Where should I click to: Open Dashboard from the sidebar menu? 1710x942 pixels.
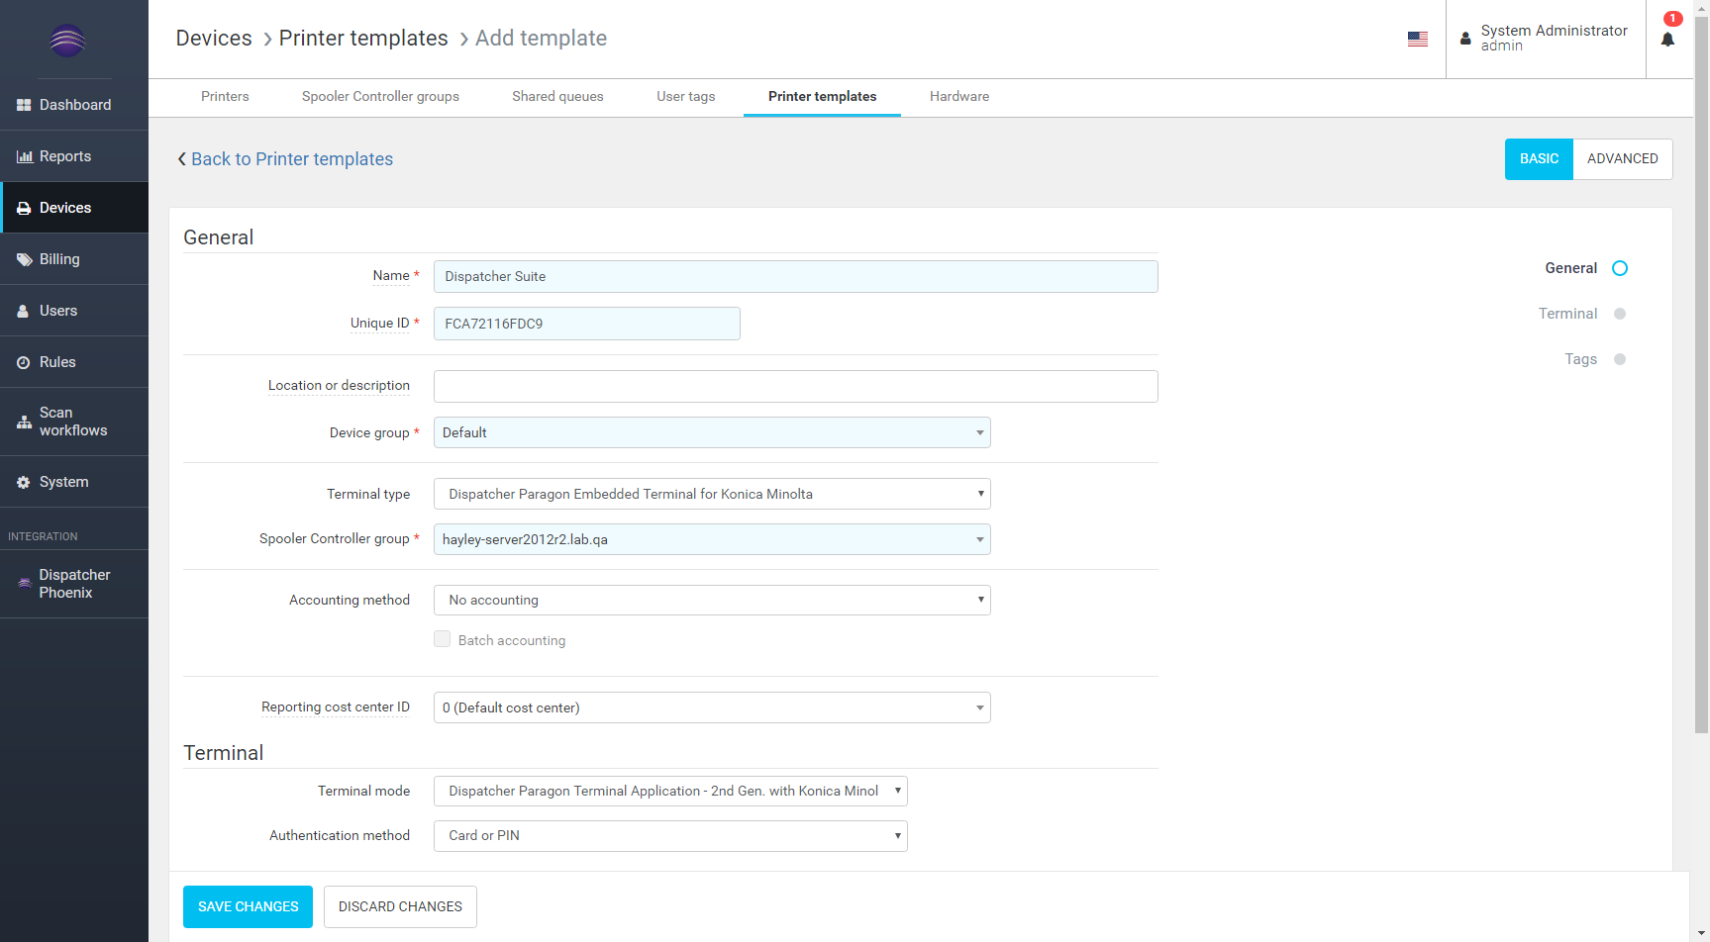pos(74,105)
